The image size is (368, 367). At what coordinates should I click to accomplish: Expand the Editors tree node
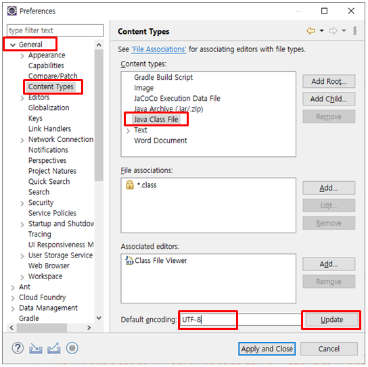coord(22,98)
